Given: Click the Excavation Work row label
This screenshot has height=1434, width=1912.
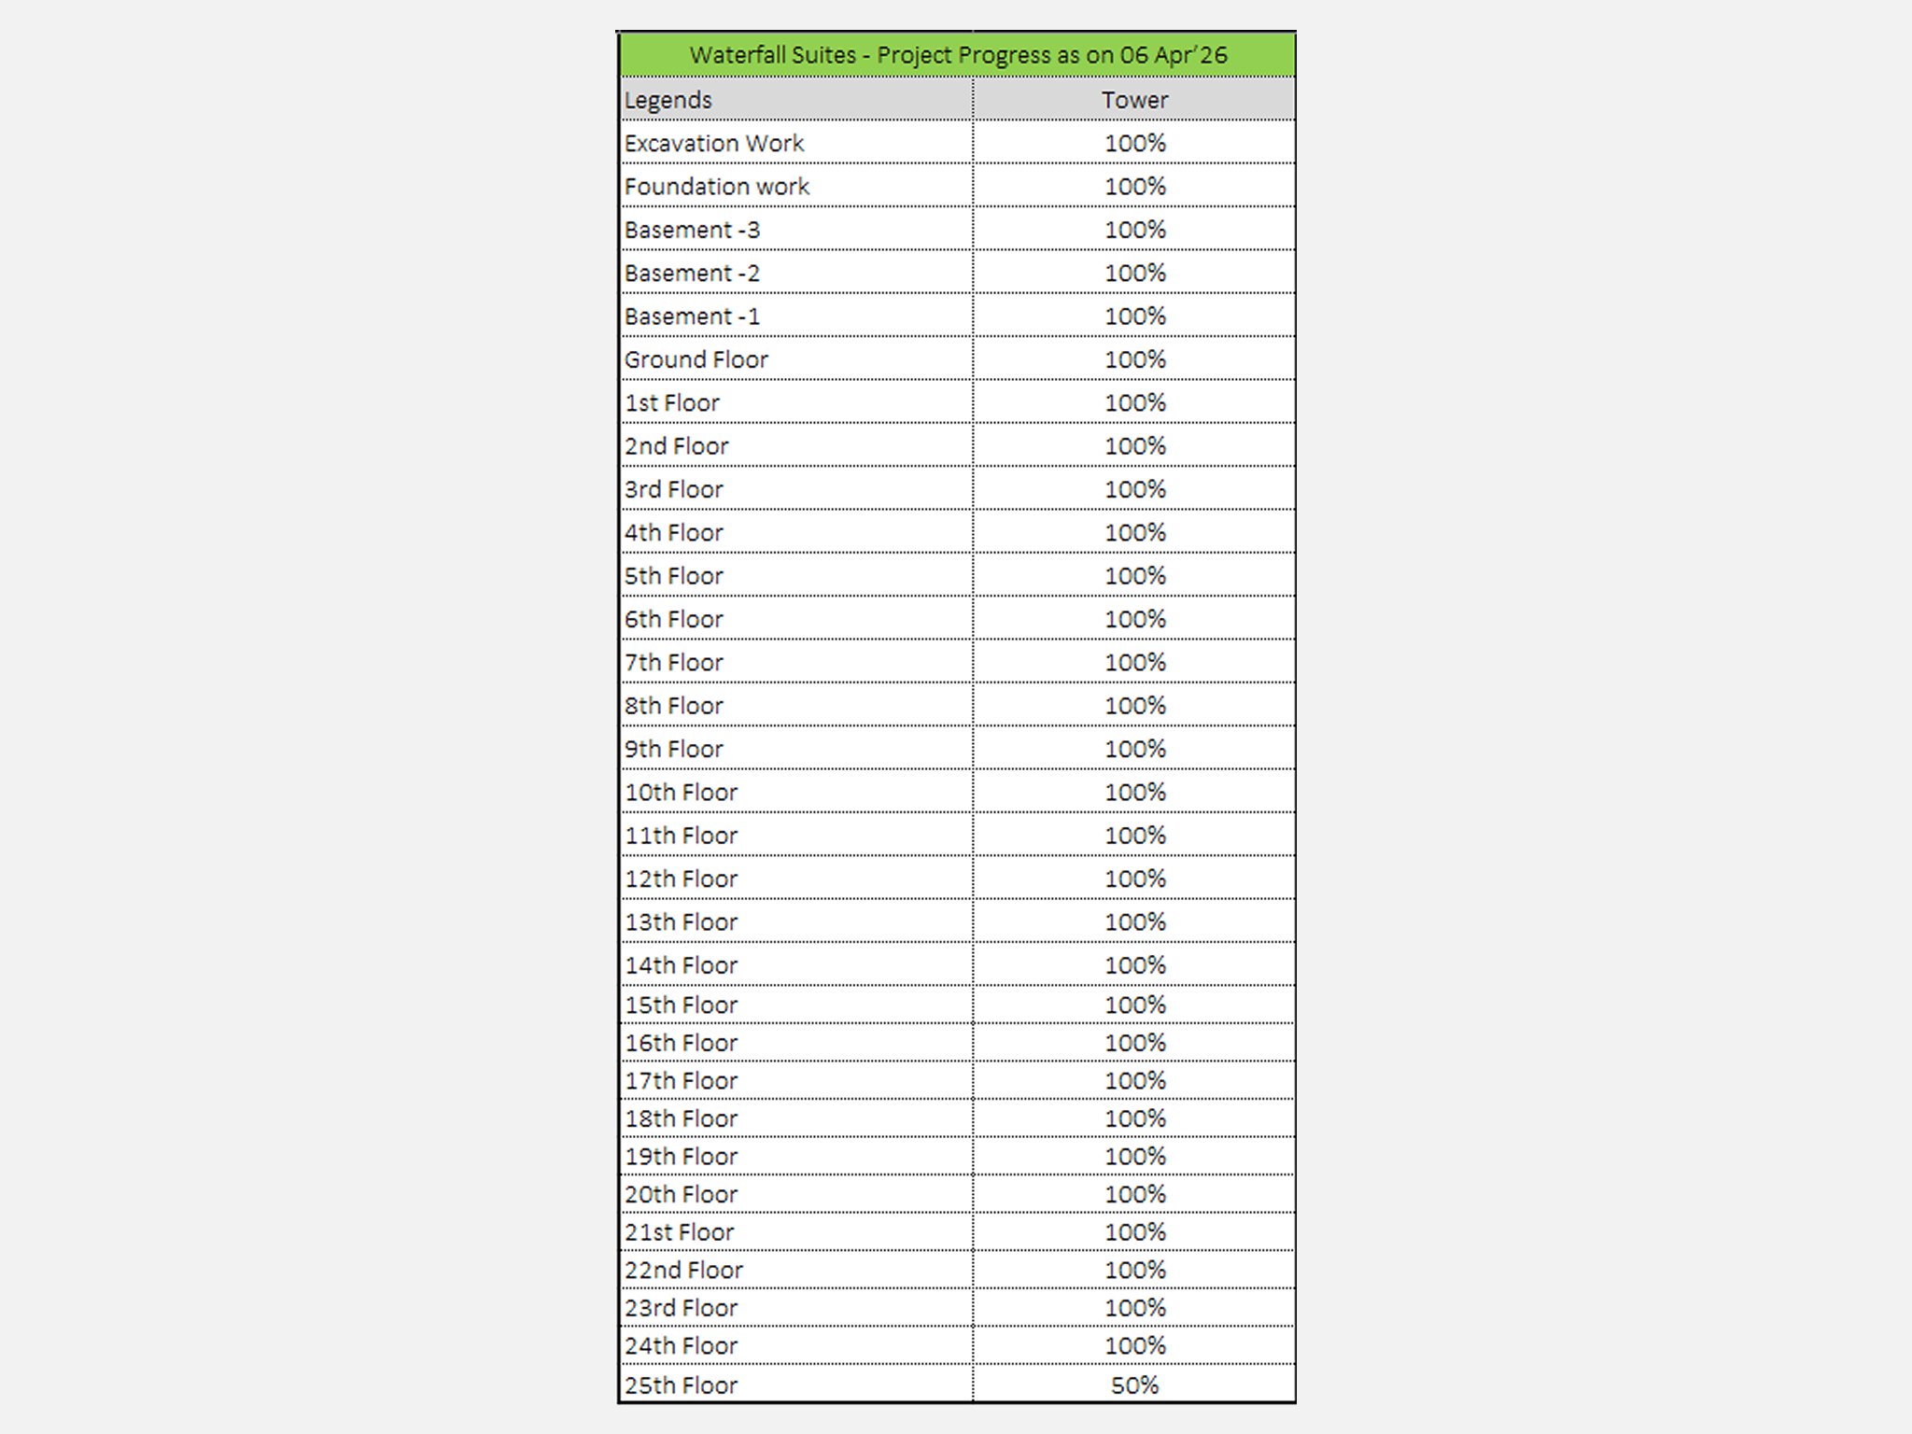Looking at the screenshot, I should (714, 144).
